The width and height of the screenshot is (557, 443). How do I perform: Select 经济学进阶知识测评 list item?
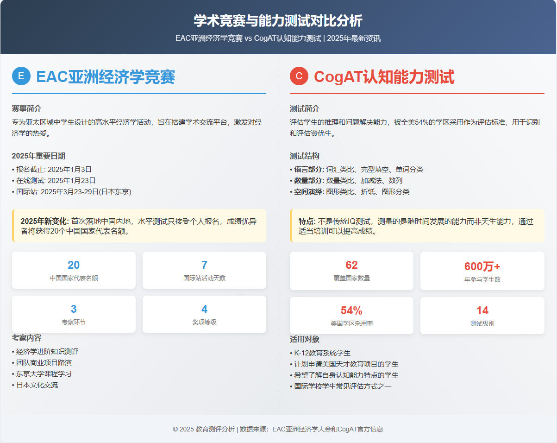[x=45, y=352]
